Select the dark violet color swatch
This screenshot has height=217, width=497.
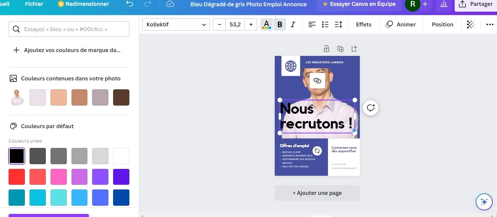121,177
